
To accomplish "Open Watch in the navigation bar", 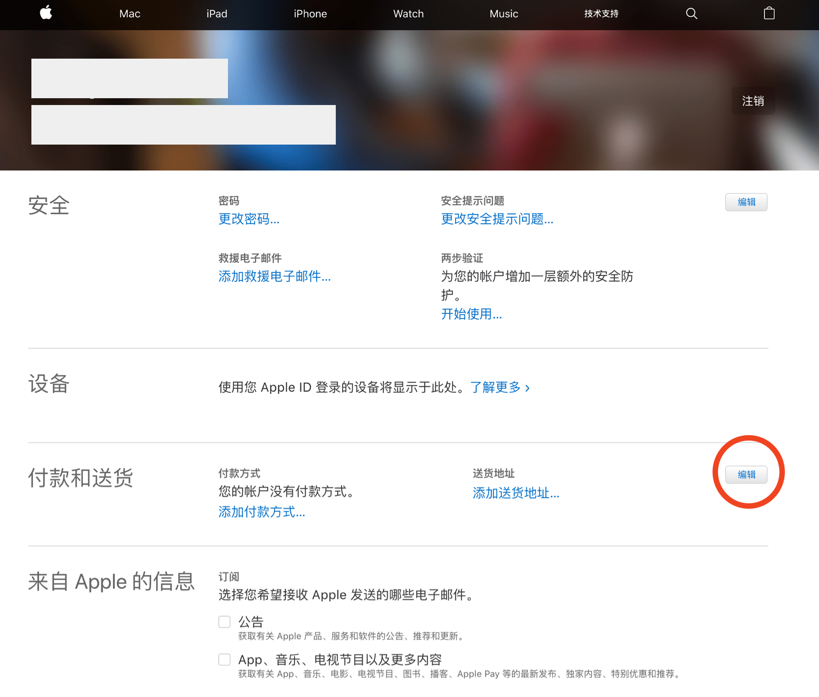I will coord(408,14).
